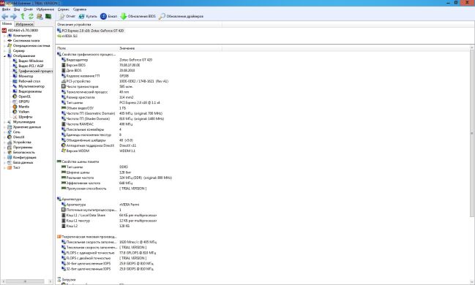475x285 pixels.
Task: Click the back navigation arrow
Action: click(4, 16)
